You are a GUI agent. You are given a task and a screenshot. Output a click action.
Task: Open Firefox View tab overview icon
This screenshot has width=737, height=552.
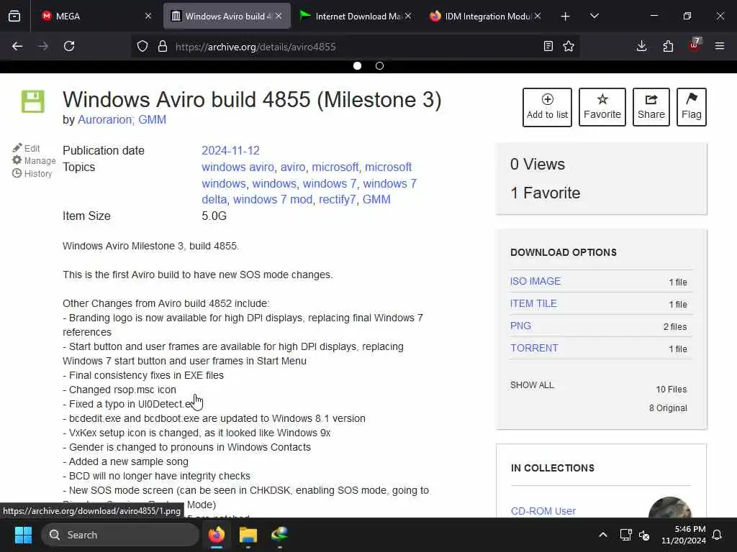pyautogui.click(x=14, y=16)
